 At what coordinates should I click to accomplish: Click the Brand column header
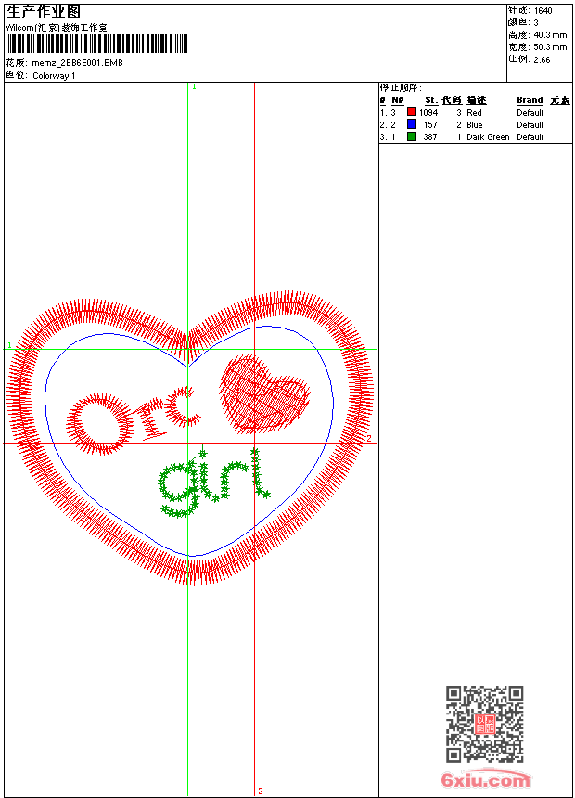tap(530, 100)
